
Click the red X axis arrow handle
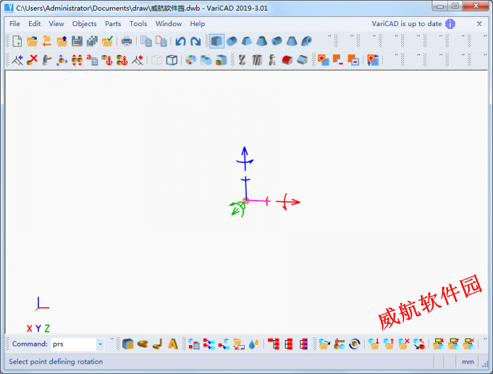tap(288, 202)
